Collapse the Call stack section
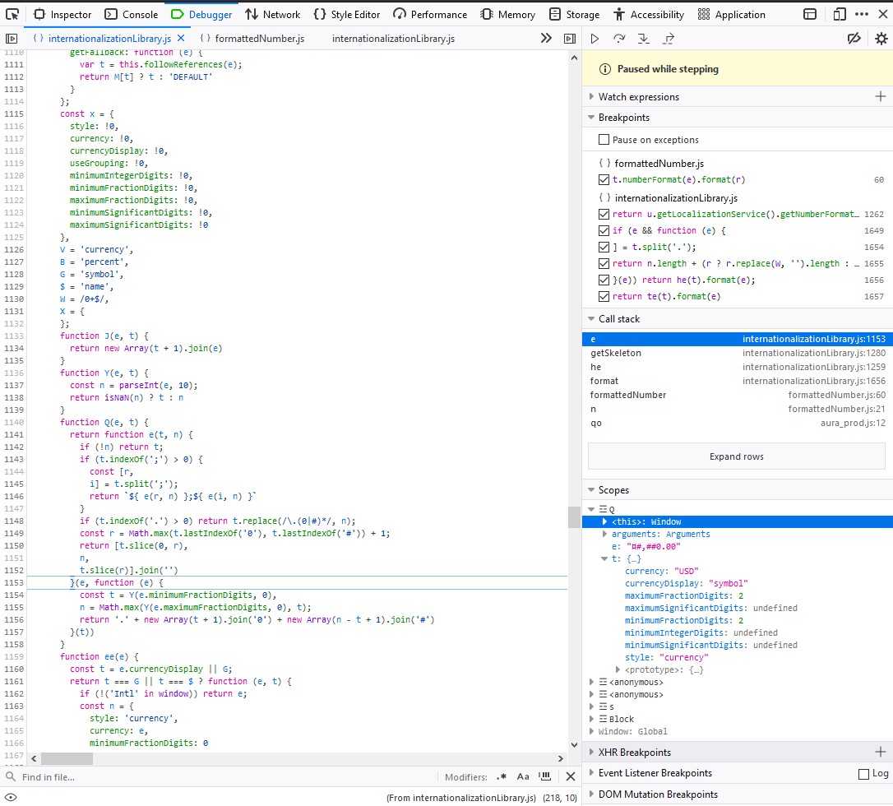The image size is (893, 806). point(618,319)
